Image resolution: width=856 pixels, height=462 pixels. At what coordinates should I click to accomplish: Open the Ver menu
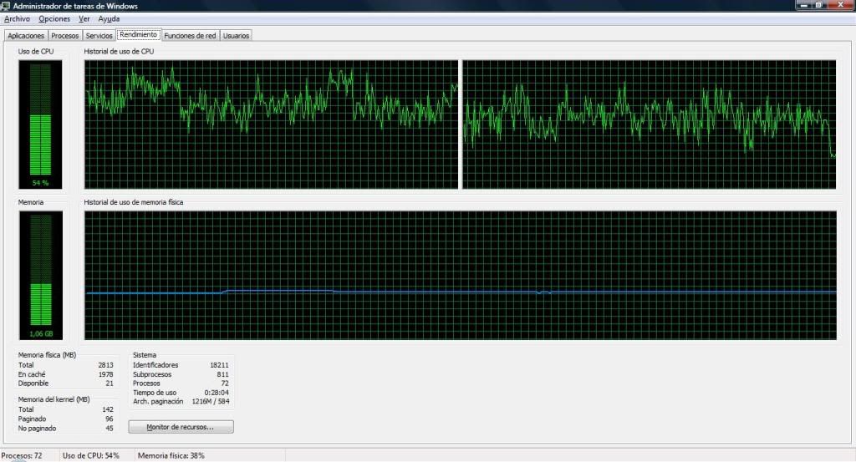pos(84,18)
